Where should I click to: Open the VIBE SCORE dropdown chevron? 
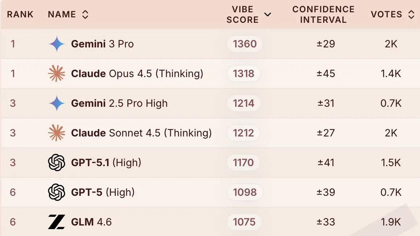click(268, 14)
